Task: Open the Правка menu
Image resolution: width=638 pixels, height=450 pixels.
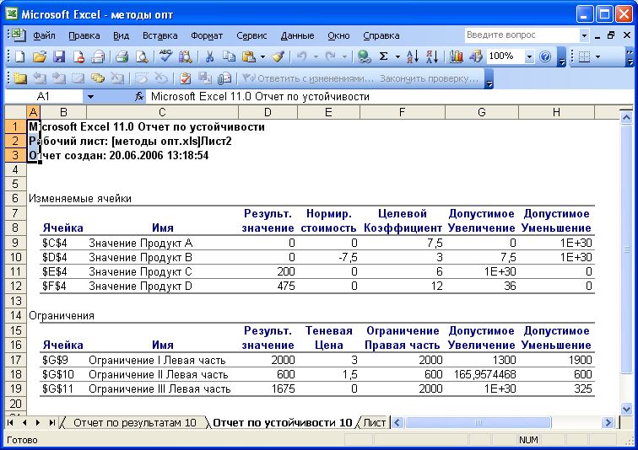Action: tap(84, 35)
